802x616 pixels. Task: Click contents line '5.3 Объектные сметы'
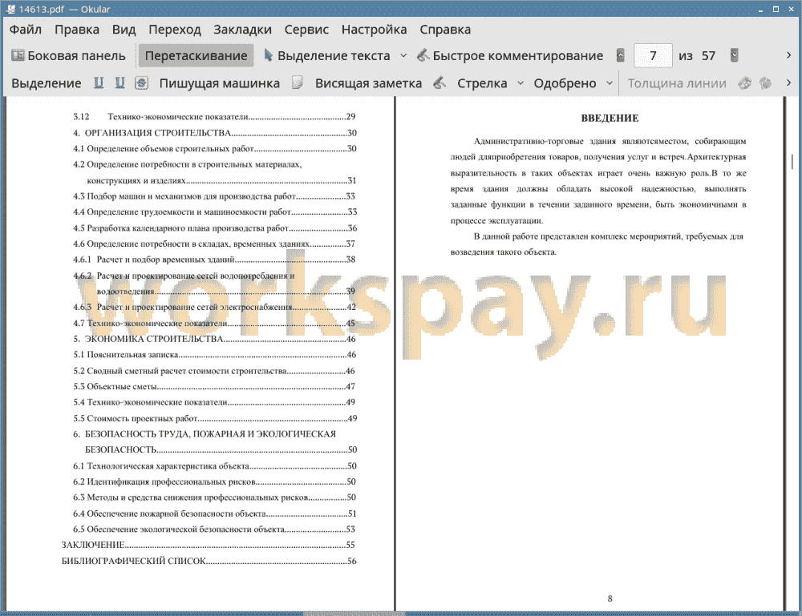214,386
